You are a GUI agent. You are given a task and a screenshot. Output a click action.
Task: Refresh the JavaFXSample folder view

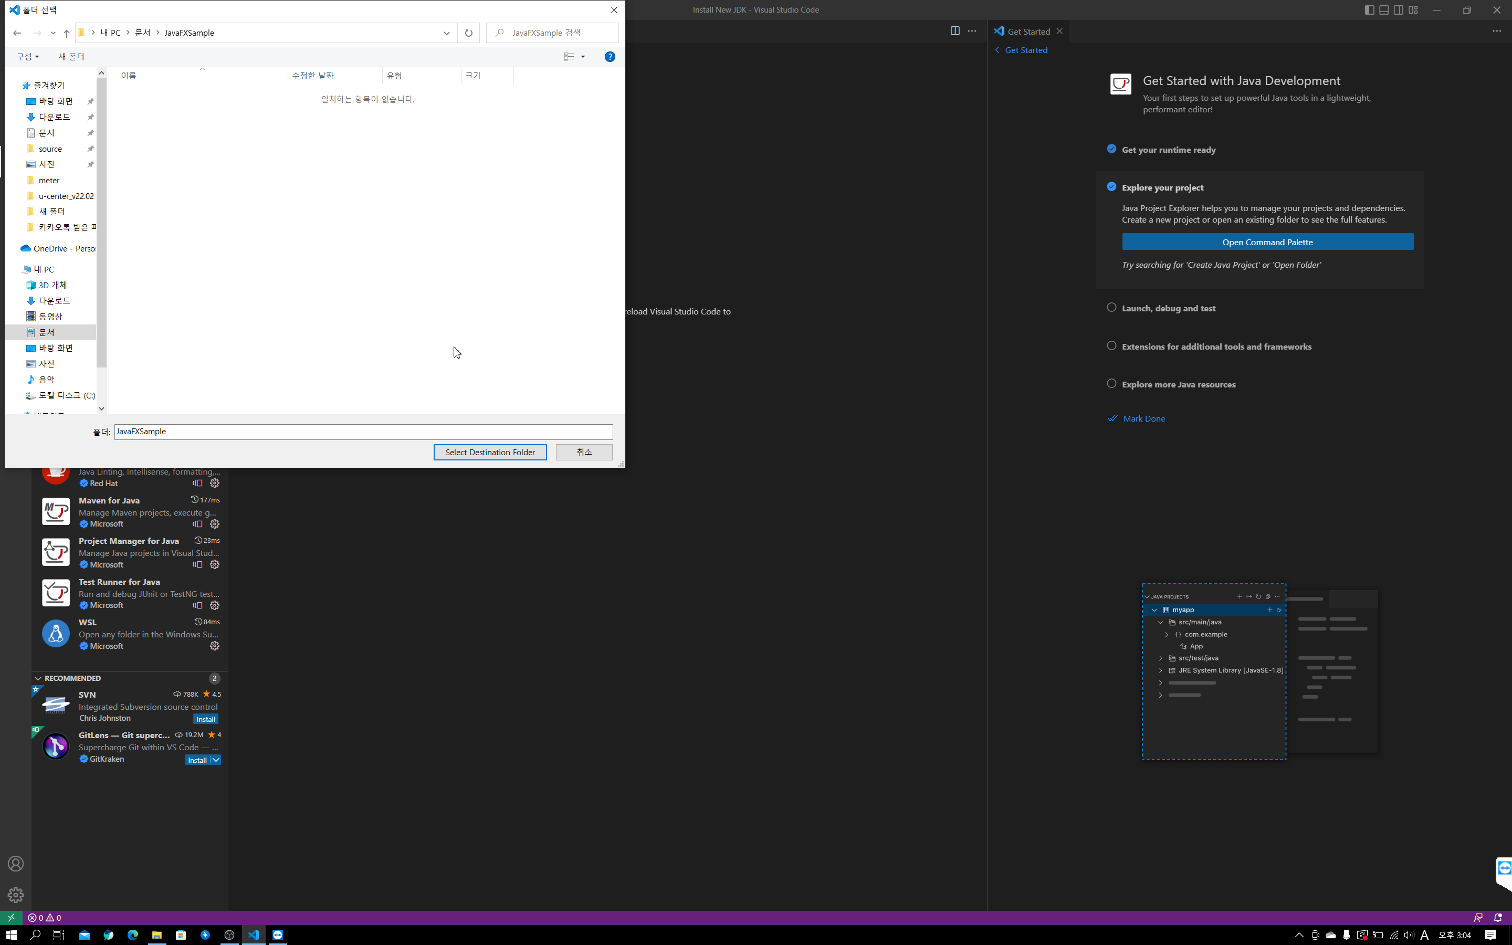[469, 33]
